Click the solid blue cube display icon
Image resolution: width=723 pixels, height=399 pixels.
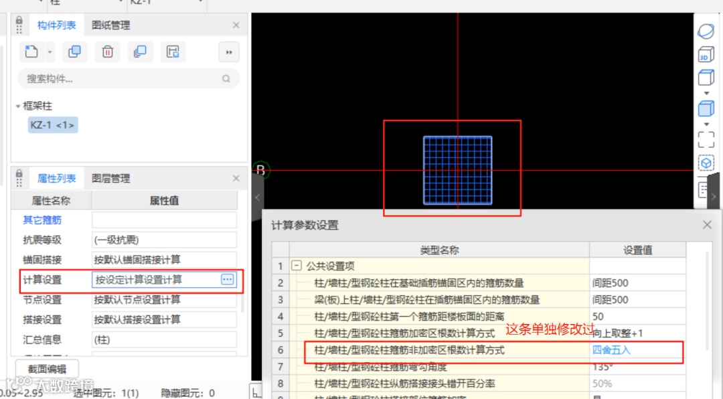706,109
